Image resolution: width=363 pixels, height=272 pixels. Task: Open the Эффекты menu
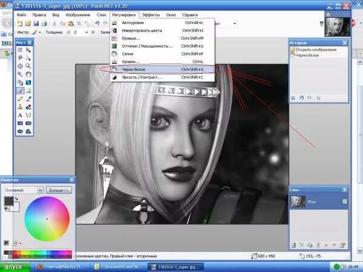tap(151, 15)
